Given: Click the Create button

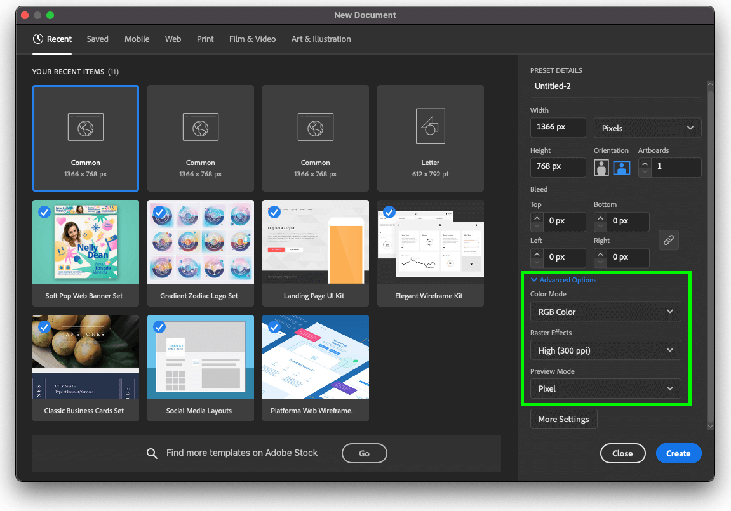Looking at the screenshot, I should [x=678, y=453].
